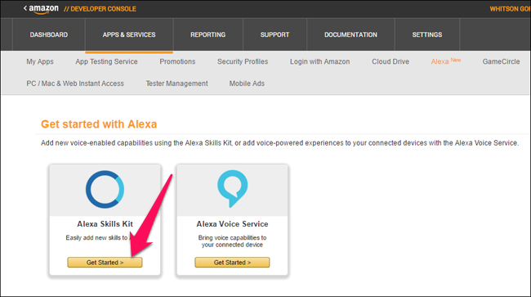Click the Alexa Voice Service speech bubble icon
The image size is (531, 297).
tap(232, 188)
